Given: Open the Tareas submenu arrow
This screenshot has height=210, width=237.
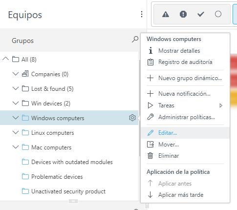Looking at the screenshot, I should [221, 105].
